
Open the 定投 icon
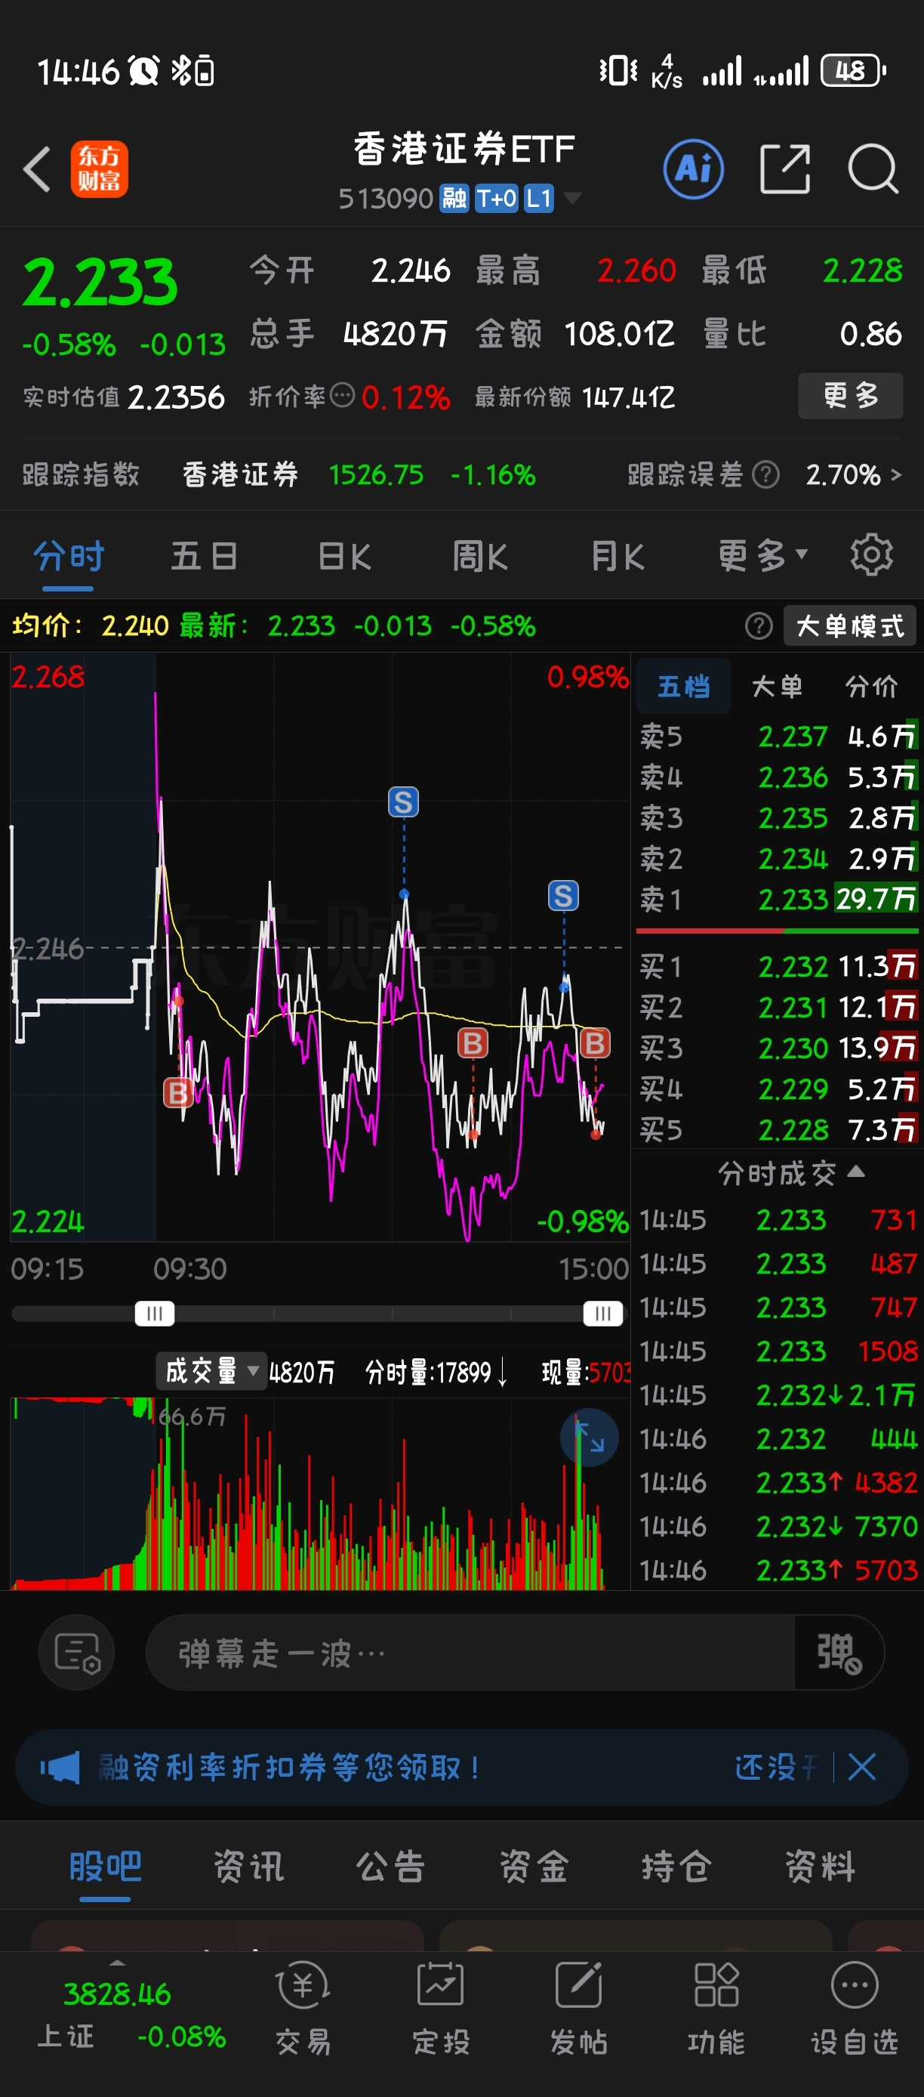click(x=441, y=2006)
